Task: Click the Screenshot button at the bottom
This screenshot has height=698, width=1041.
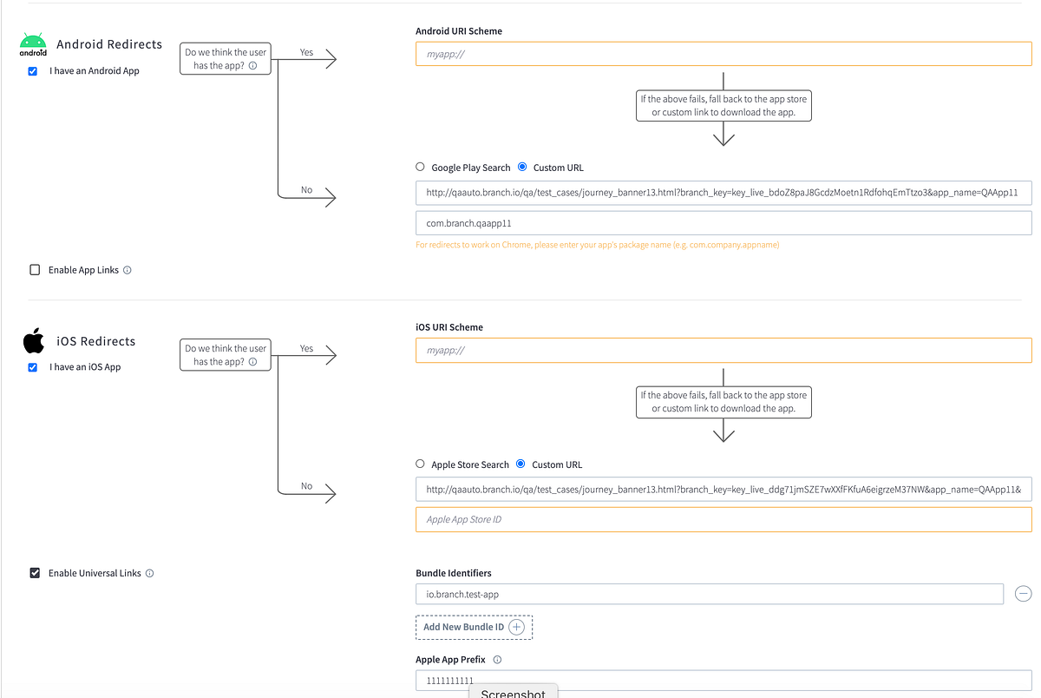Action: 513,692
